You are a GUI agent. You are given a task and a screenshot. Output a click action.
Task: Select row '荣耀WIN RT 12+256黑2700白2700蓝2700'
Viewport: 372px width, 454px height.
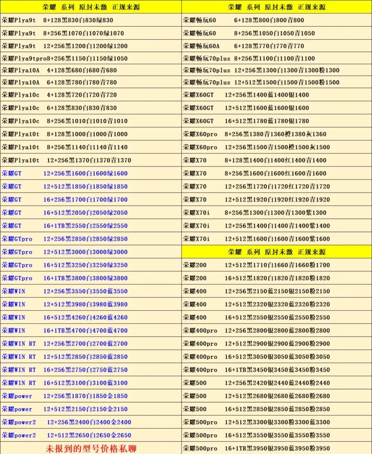point(91,344)
